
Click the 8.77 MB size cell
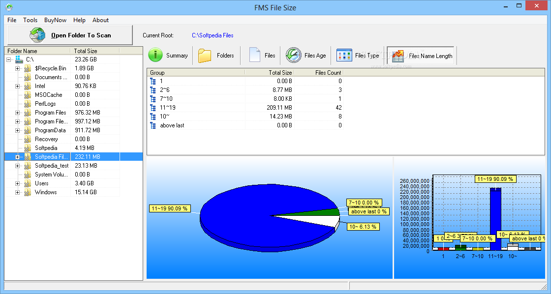point(282,90)
